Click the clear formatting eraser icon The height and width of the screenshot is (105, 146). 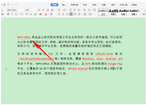pos(48,10)
